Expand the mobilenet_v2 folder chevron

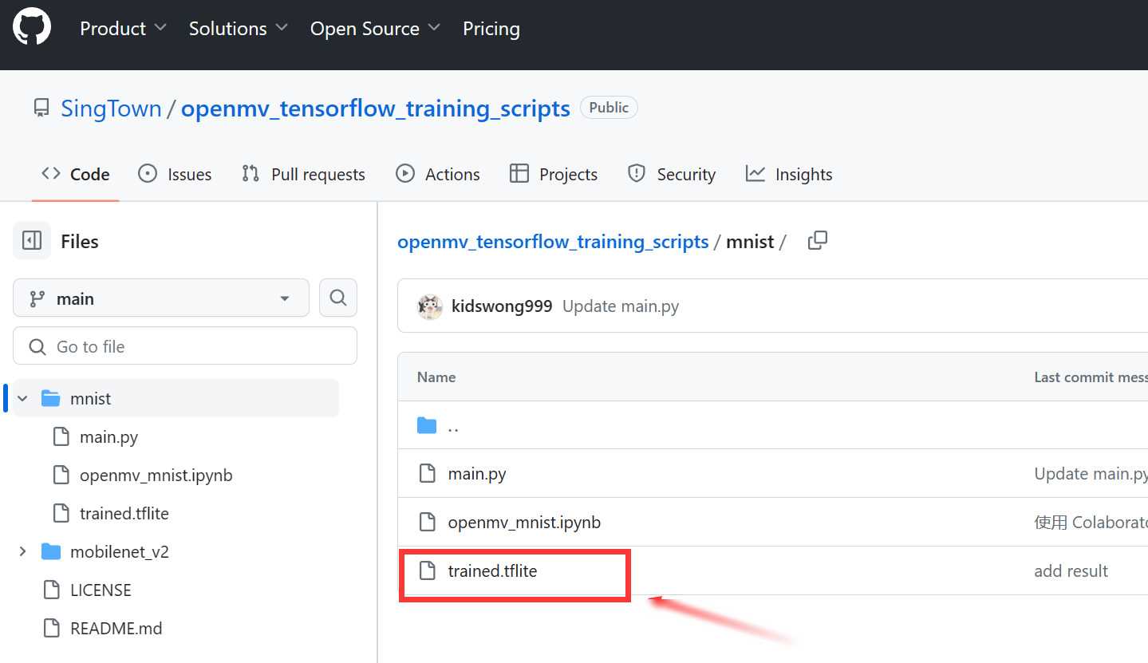22,551
